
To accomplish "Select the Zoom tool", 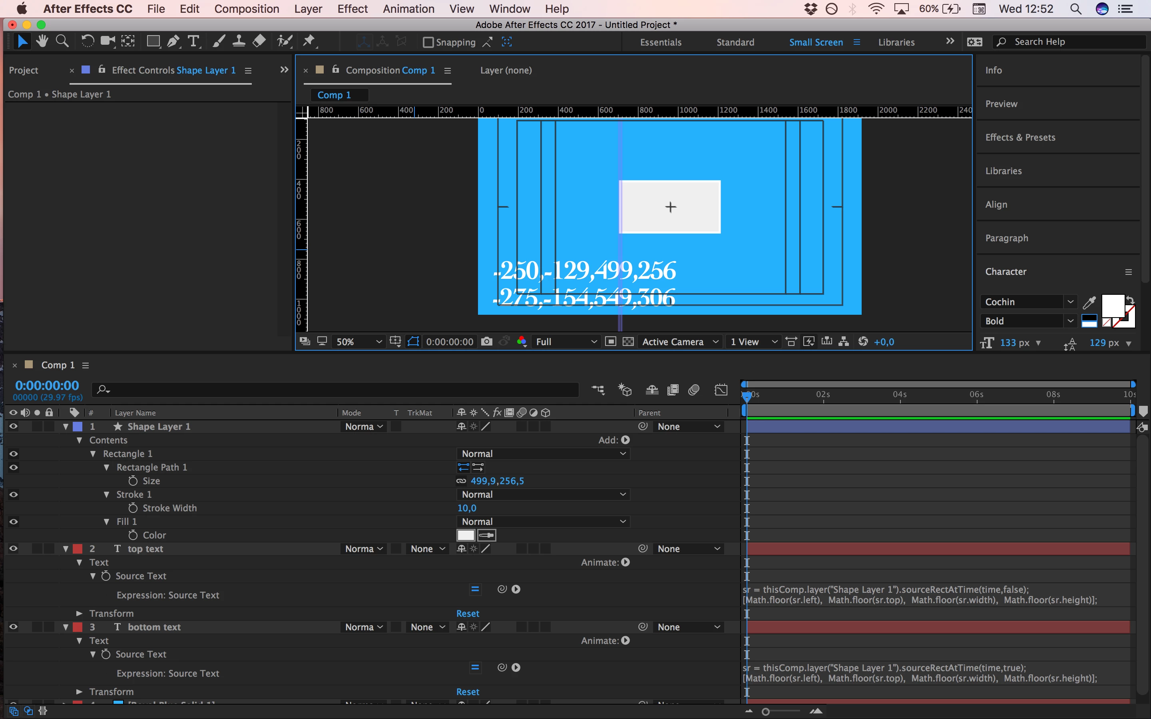I will click(x=62, y=42).
